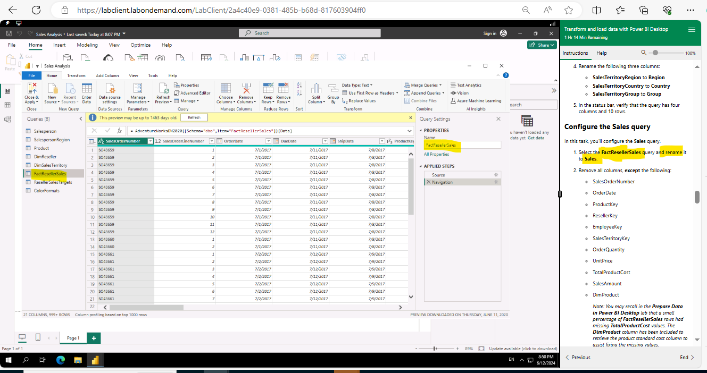707x373 pixels.
Task: Open Table view in the left sidebar
Action: point(7,105)
